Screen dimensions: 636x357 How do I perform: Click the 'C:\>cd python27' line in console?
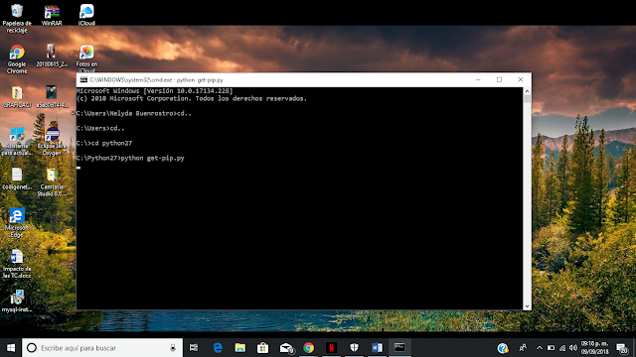[x=104, y=143]
